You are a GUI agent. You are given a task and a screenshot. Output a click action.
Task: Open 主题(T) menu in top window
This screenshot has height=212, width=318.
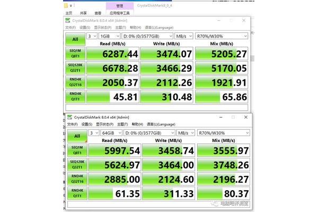pos(120,28)
